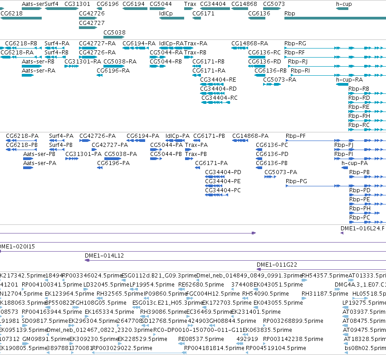The image size is (386, 355).
Task: Select the RH31187.5prime EST label
Action: point(325,294)
